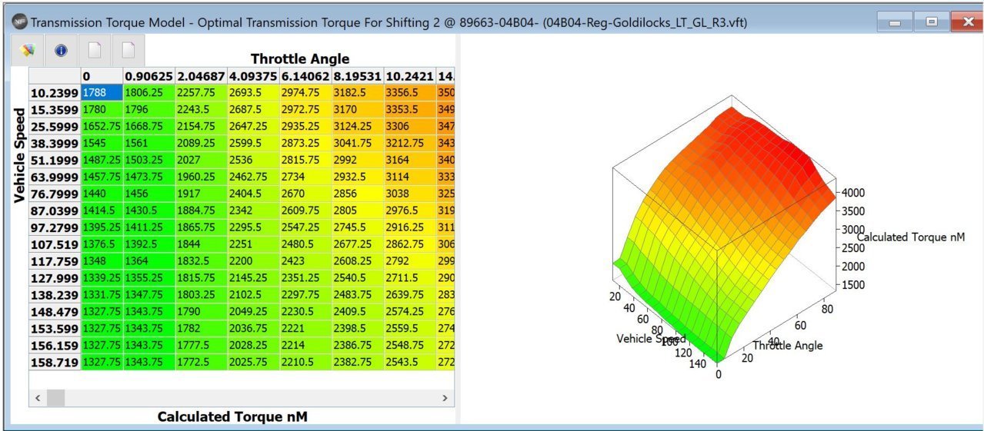
Task: Click the cell containing 2647.25
Action: (x=253, y=126)
